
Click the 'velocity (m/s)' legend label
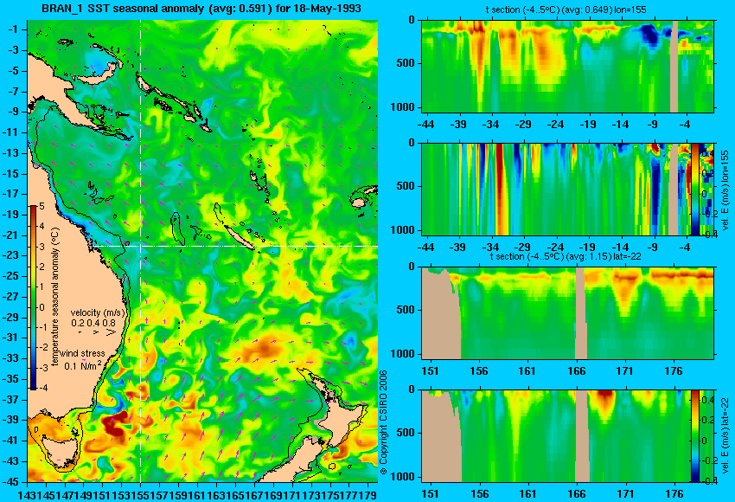pyautogui.click(x=98, y=312)
